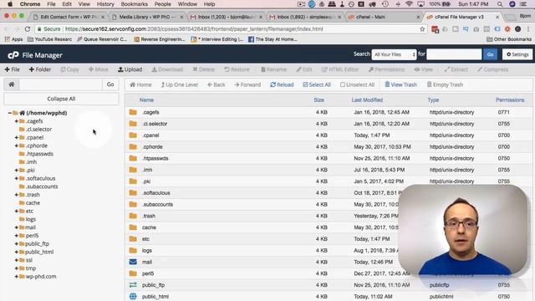Reload the browser page
This screenshot has width=535, height=301.
28,29
